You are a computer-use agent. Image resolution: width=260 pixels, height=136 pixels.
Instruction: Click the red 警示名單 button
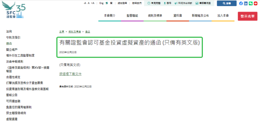pyautogui.click(x=247, y=16)
